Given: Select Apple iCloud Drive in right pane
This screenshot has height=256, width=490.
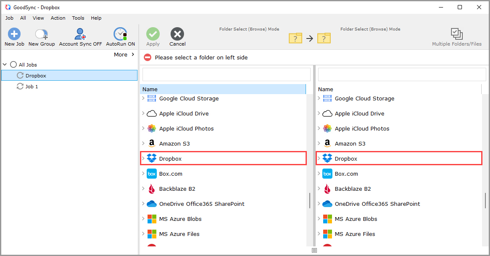Looking at the screenshot, I should coord(359,113).
